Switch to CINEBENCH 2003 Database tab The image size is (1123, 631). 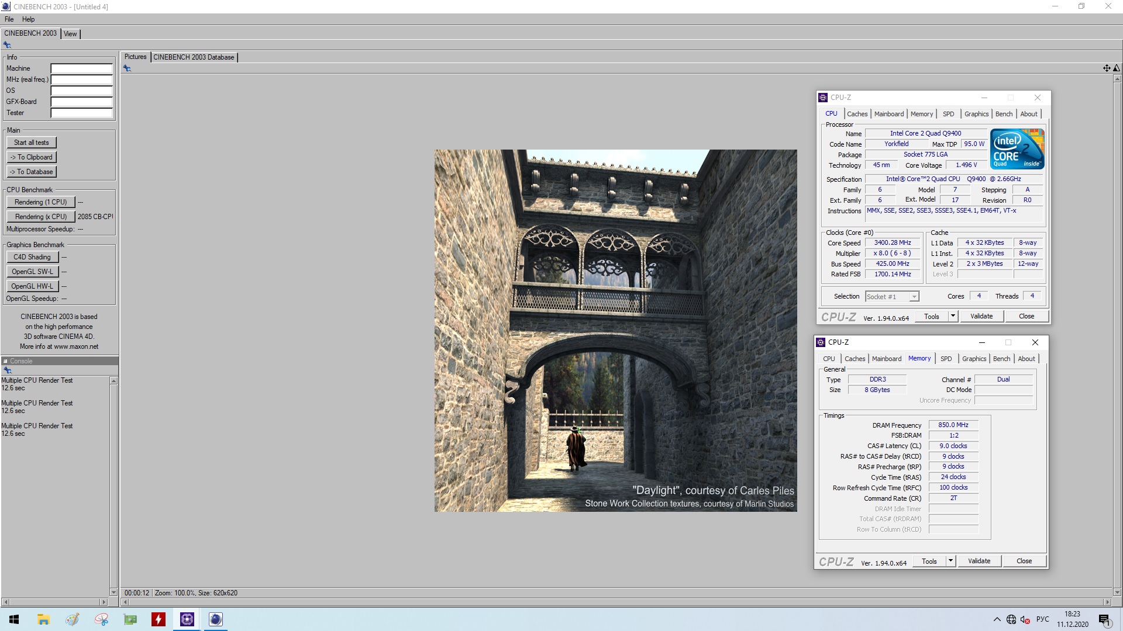(x=194, y=57)
